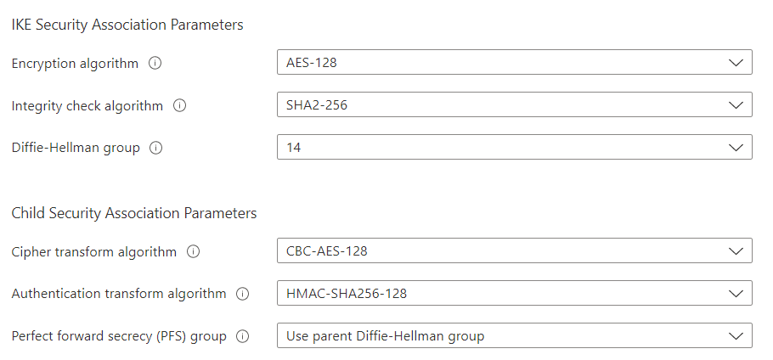
Task: Open 'Use parent Diffie-Hellman group' dropdown
Action: tap(514, 336)
